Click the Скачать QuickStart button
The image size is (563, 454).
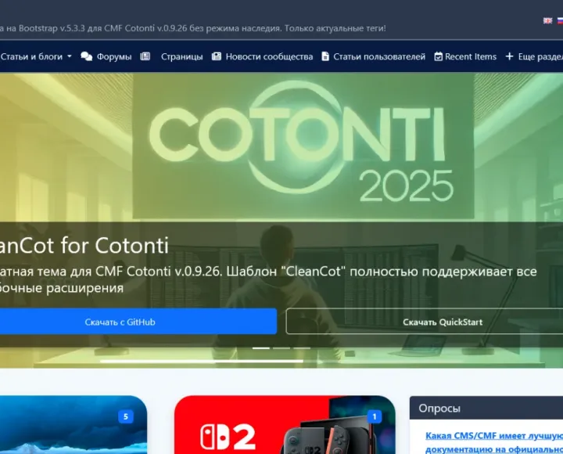pyautogui.click(x=425, y=322)
